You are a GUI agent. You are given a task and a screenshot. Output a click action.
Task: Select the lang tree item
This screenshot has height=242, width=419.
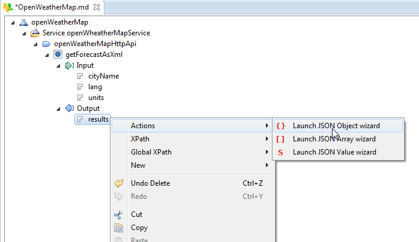(x=95, y=87)
